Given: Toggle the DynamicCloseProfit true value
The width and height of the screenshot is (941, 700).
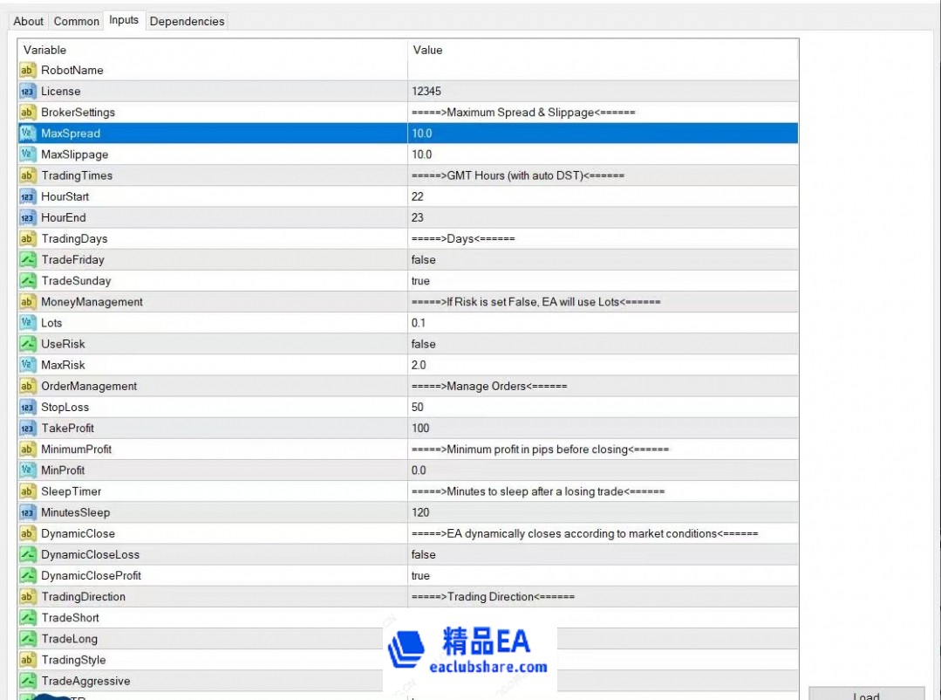Looking at the screenshot, I should [421, 576].
